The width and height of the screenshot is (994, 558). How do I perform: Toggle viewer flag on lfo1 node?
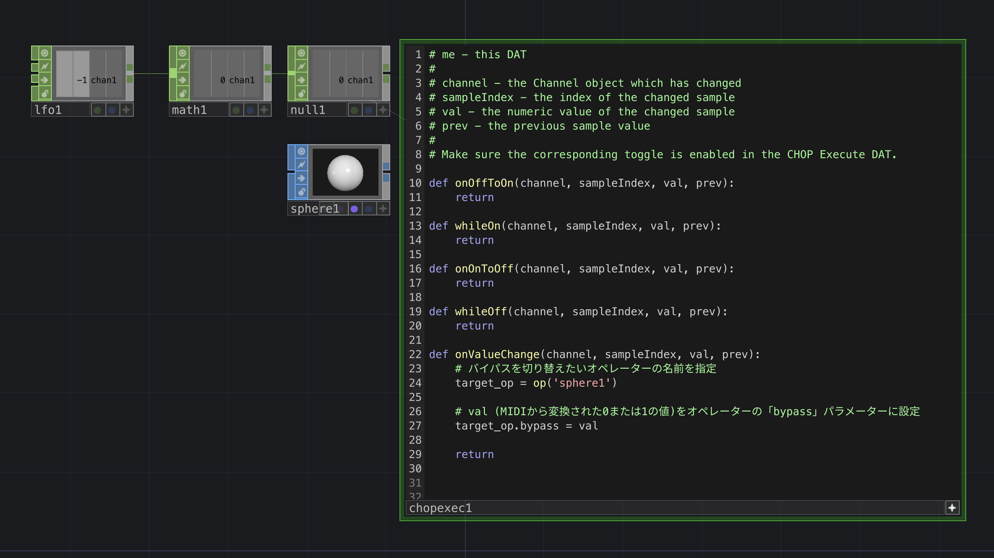[x=45, y=53]
